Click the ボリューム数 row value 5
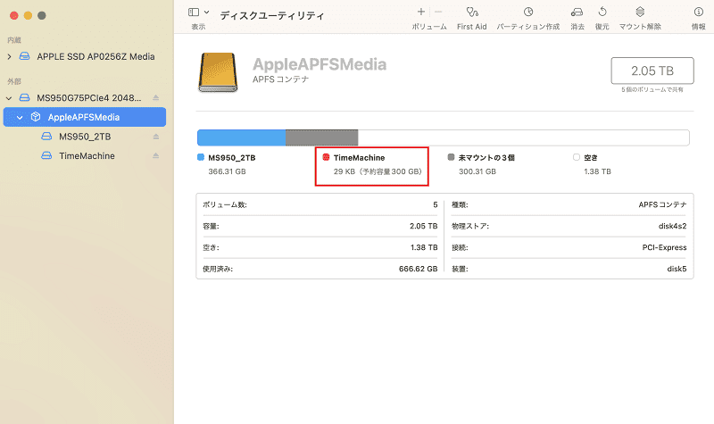The width and height of the screenshot is (714, 424). (x=436, y=205)
